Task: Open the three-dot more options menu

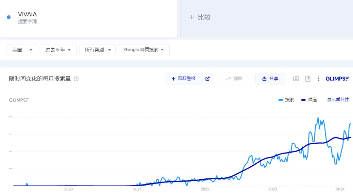Action: (x=319, y=79)
